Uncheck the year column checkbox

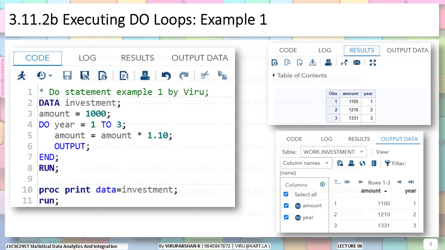point(286,217)
